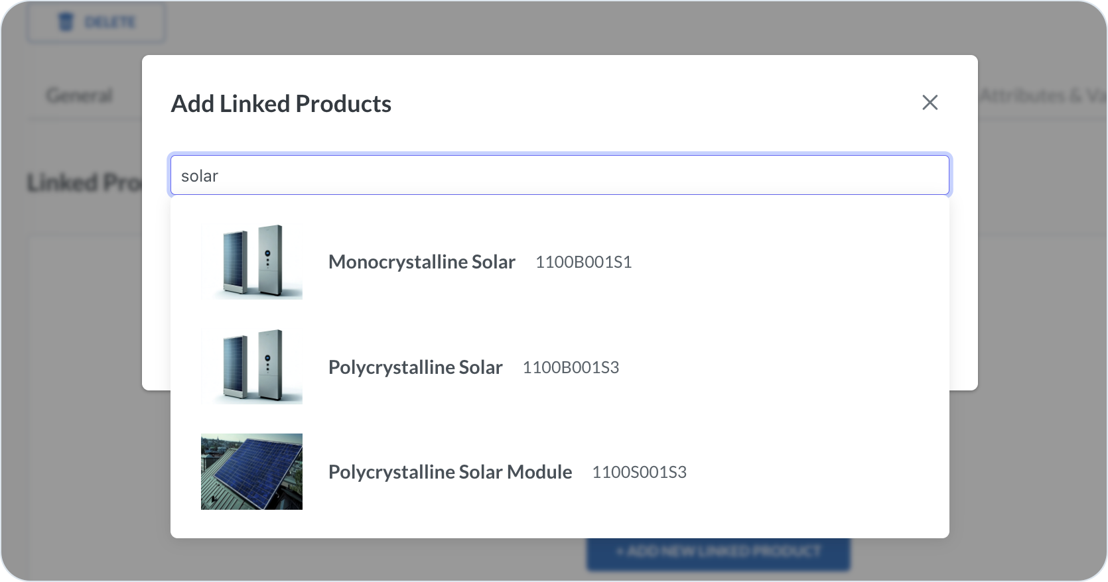1108x582 pixels.
Task: Click SKU code 1100B001S1
Action: (583, 262)
